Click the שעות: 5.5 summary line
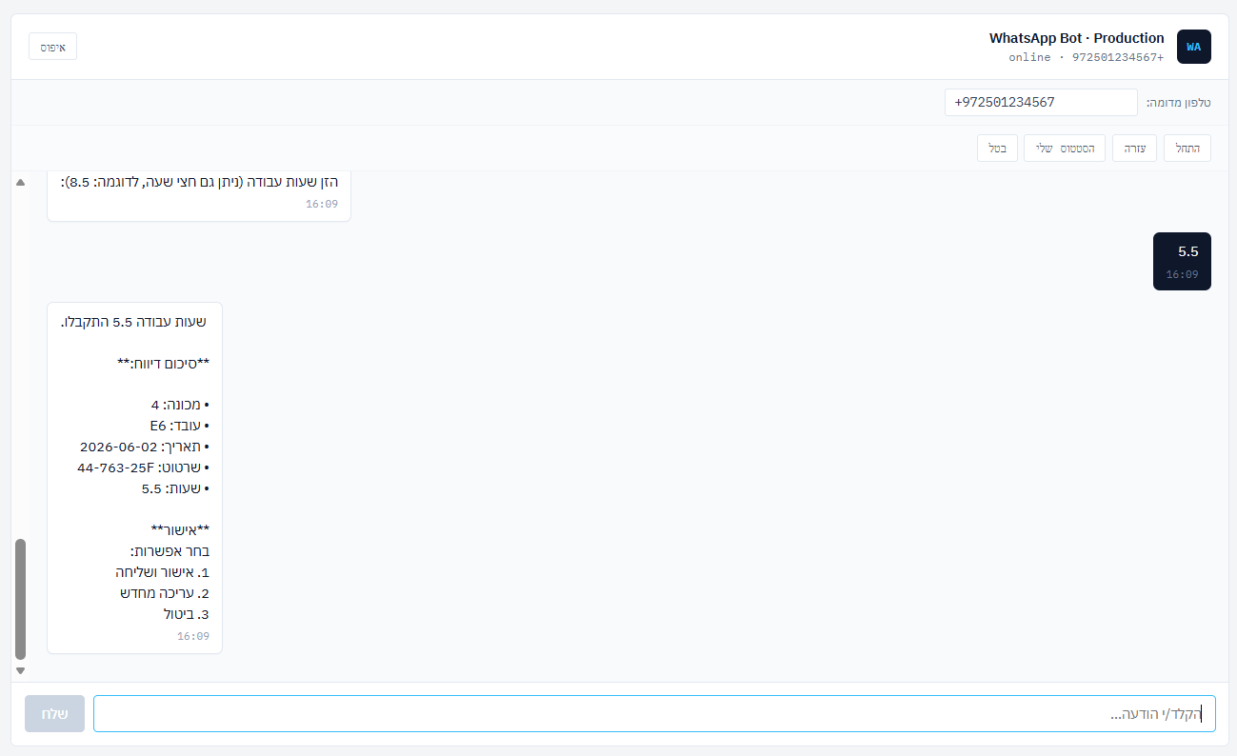 (175, 489)
